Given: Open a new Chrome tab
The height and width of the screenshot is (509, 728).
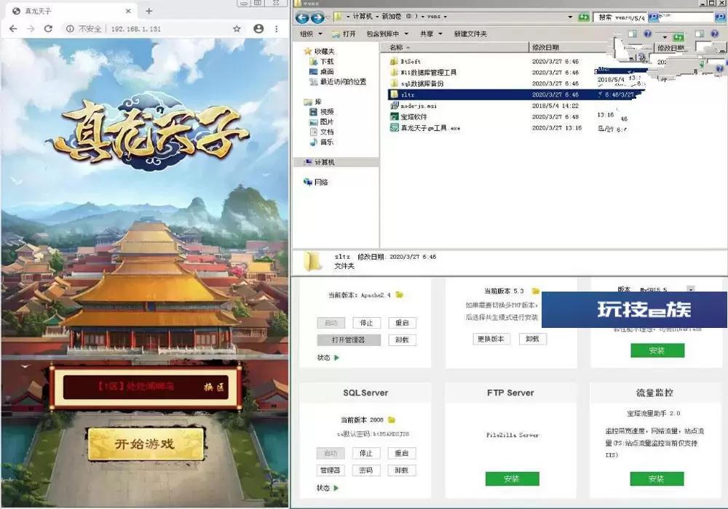Looking at the screenshot, I should (x=149, y=11).
